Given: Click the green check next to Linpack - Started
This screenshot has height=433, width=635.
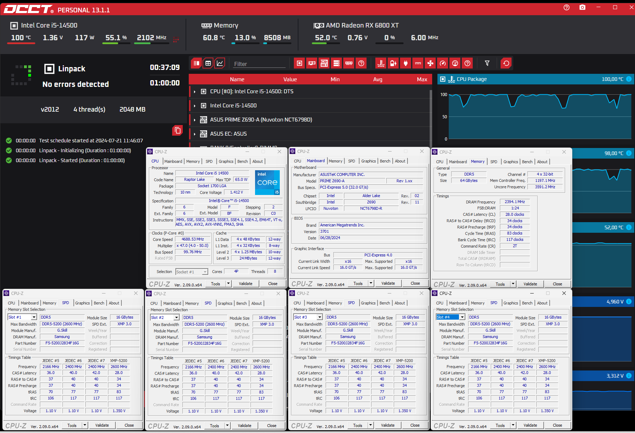Looking at the screenshot, I should coord(9,160).
